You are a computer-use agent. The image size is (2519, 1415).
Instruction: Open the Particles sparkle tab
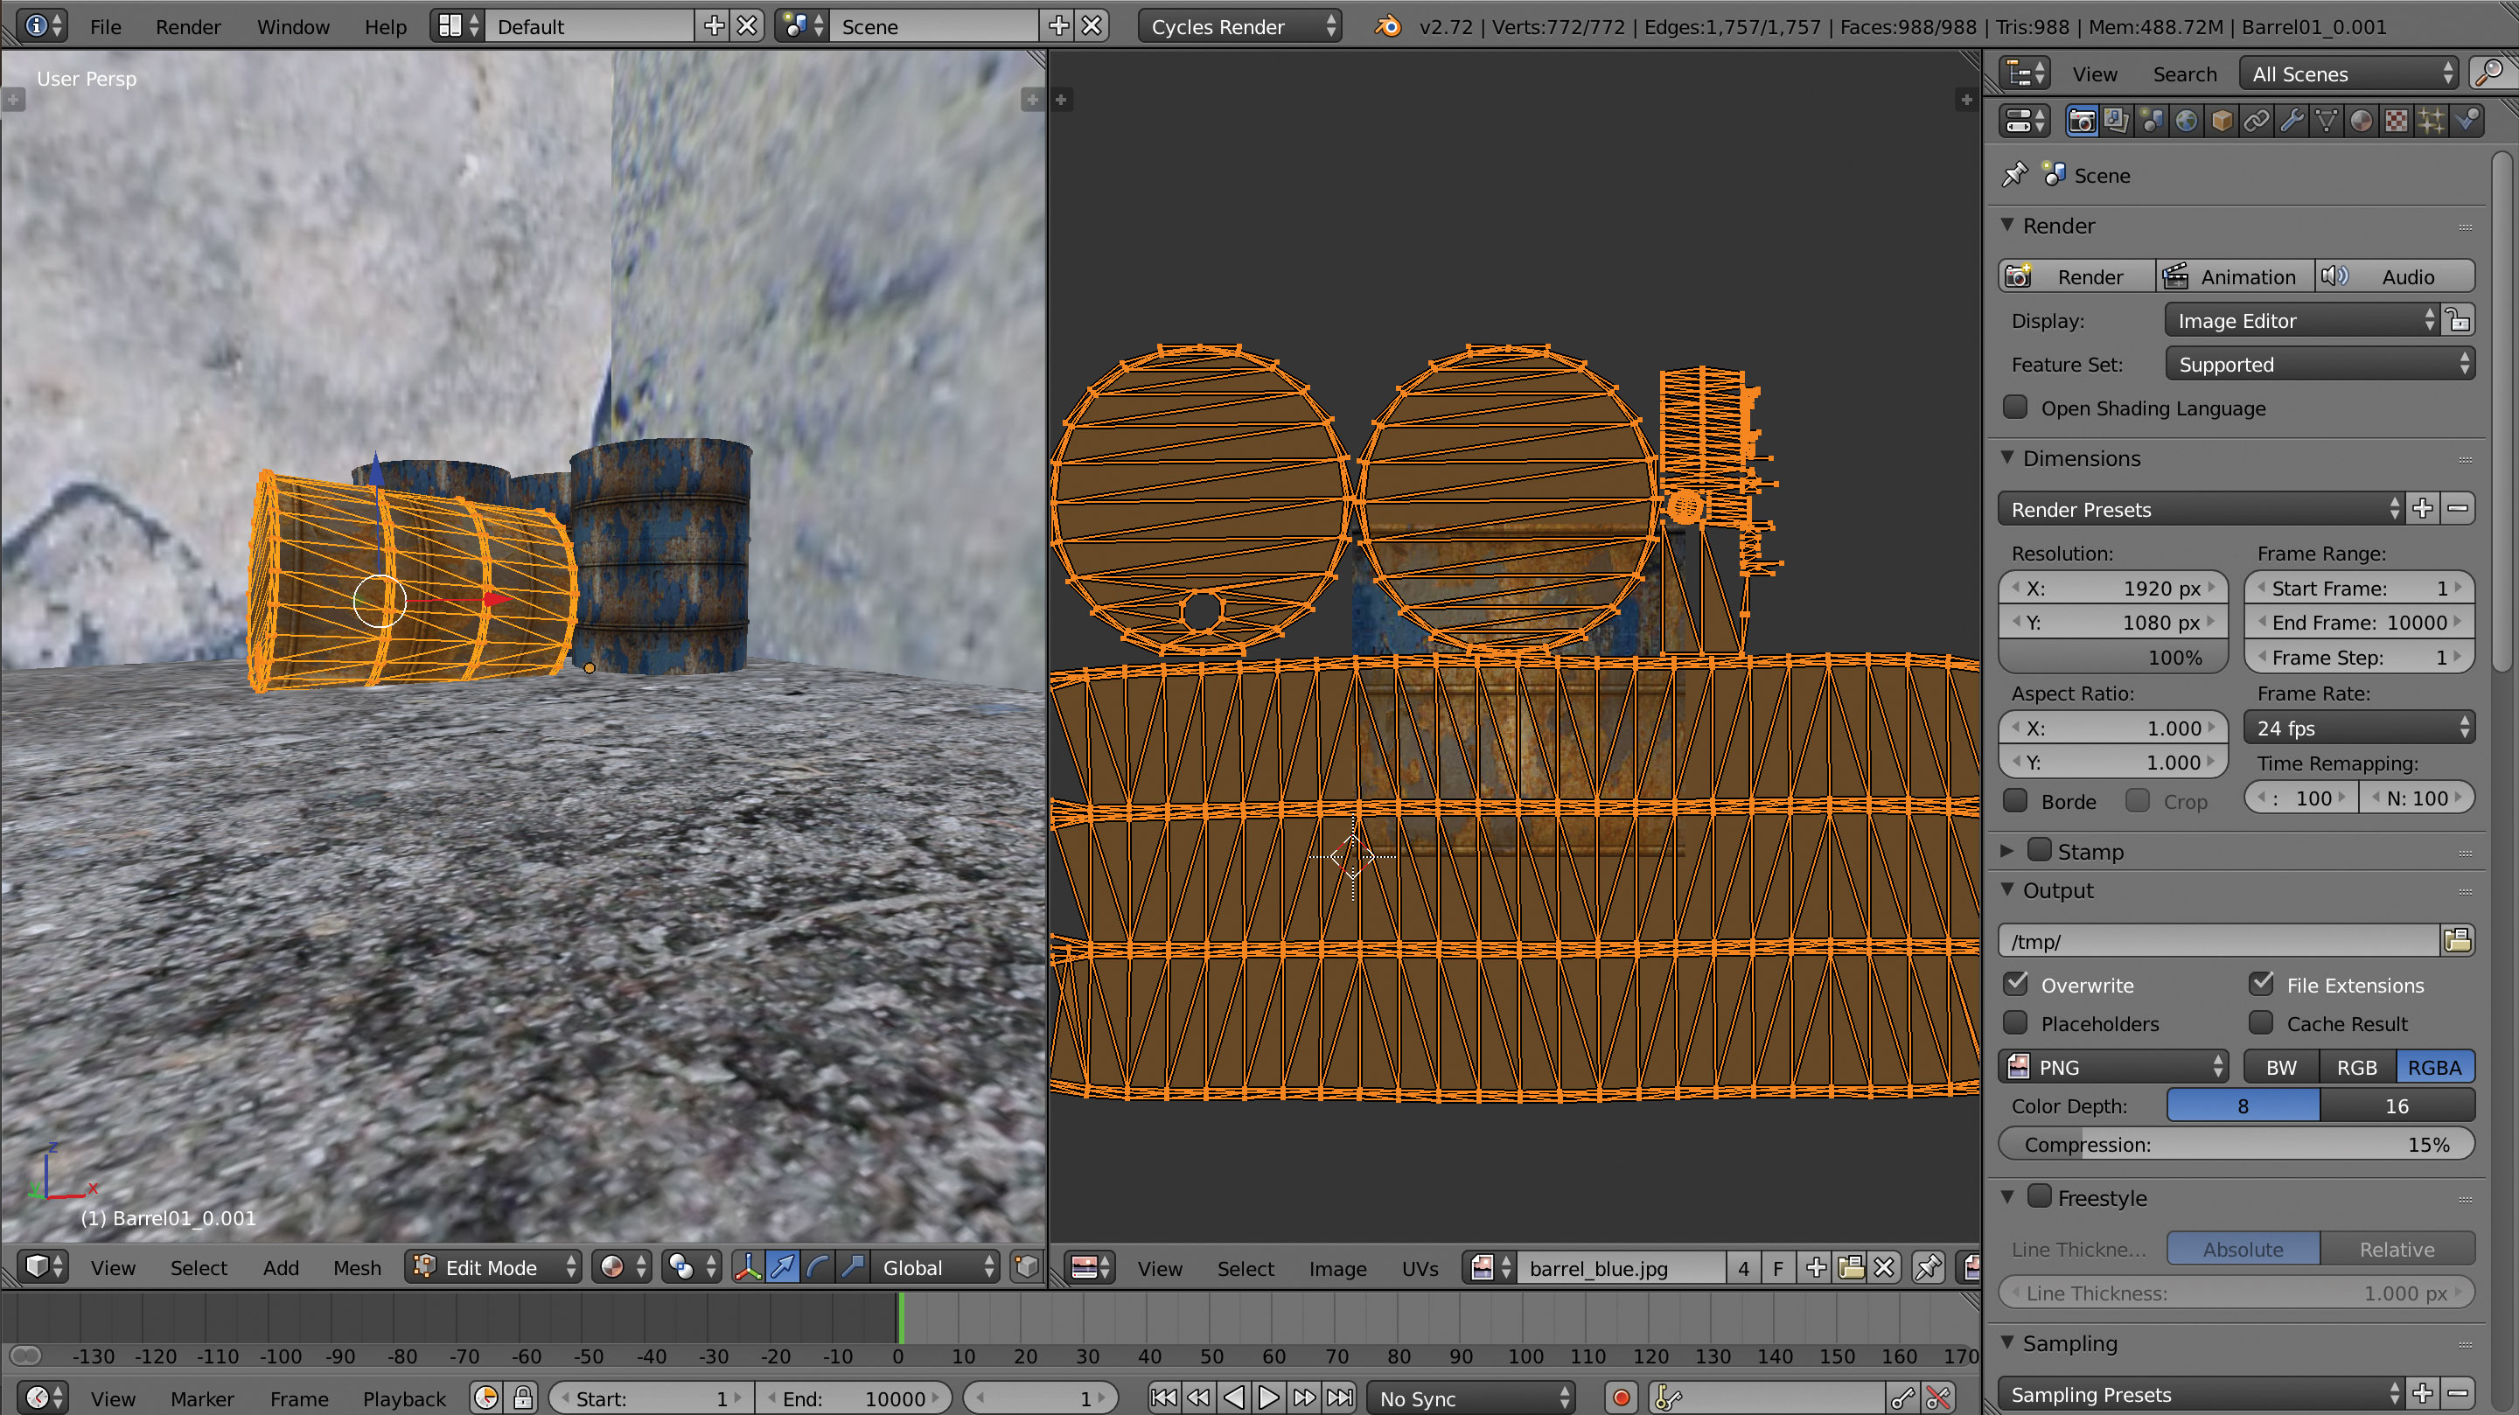click(x=2432, y=122)
